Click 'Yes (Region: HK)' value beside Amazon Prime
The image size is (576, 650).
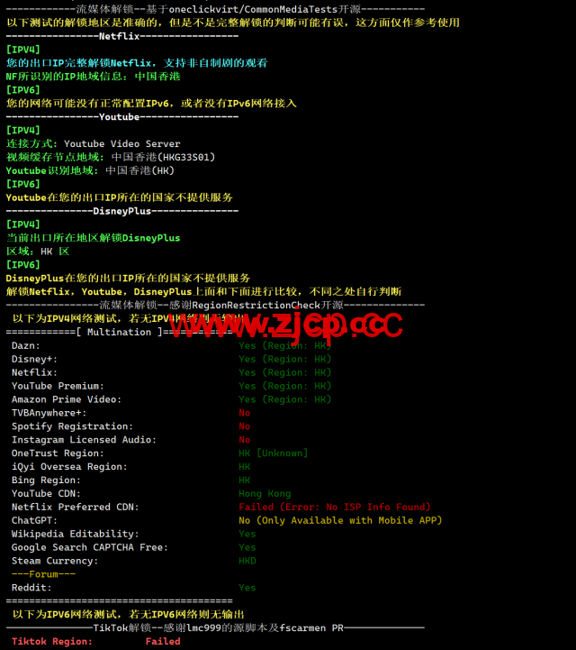285,399
